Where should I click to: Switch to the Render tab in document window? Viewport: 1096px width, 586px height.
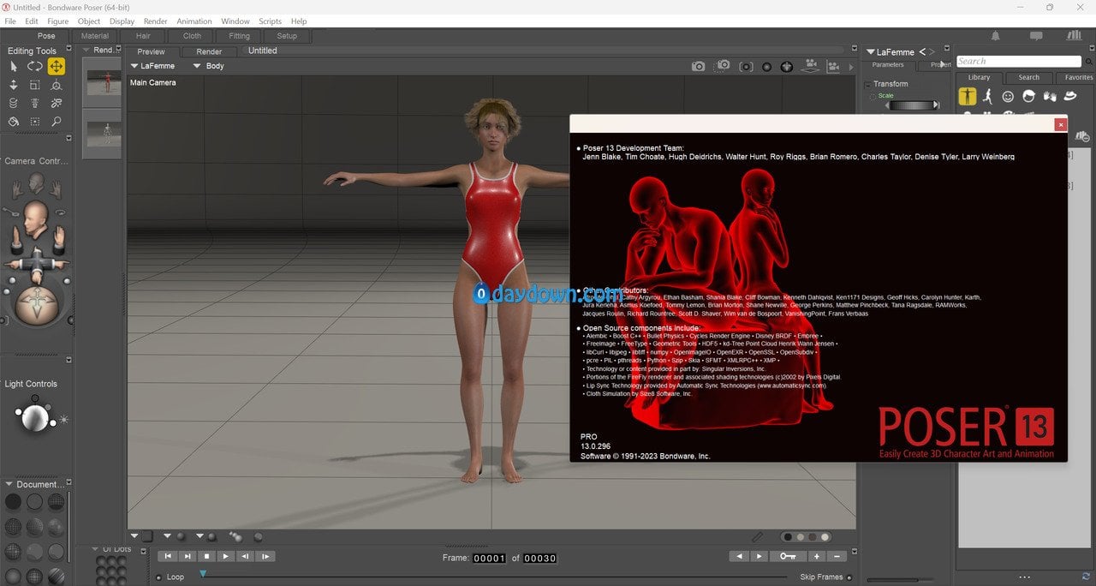[x=209, y=51]
